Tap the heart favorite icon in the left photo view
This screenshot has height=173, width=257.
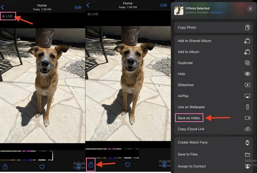41,167
